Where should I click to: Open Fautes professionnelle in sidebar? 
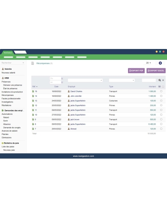[x=11, y=98]
